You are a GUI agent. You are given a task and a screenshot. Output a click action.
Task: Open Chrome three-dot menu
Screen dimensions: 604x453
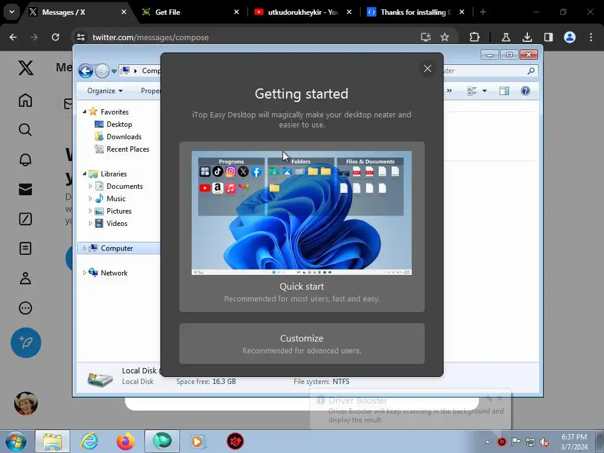[x=591, y=37]
